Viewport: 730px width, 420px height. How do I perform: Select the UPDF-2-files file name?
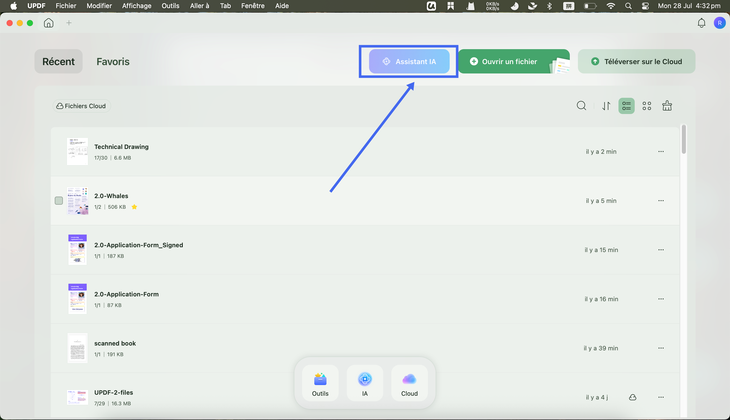[114, 392]
